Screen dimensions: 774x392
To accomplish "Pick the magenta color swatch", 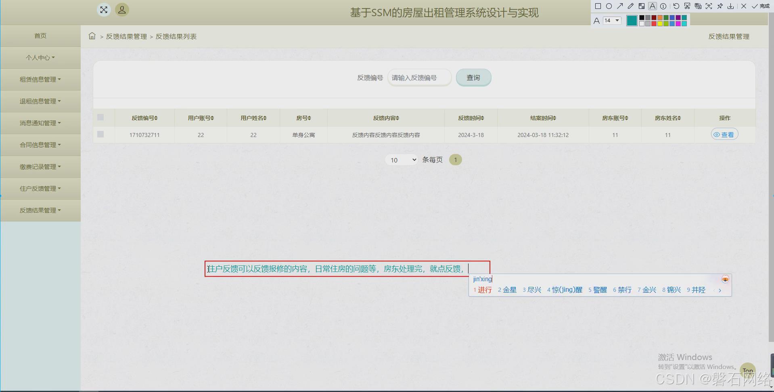I will point(678,24).
